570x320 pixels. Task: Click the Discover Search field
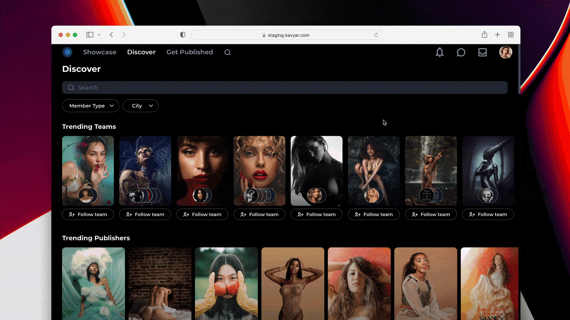pos(285,87)
